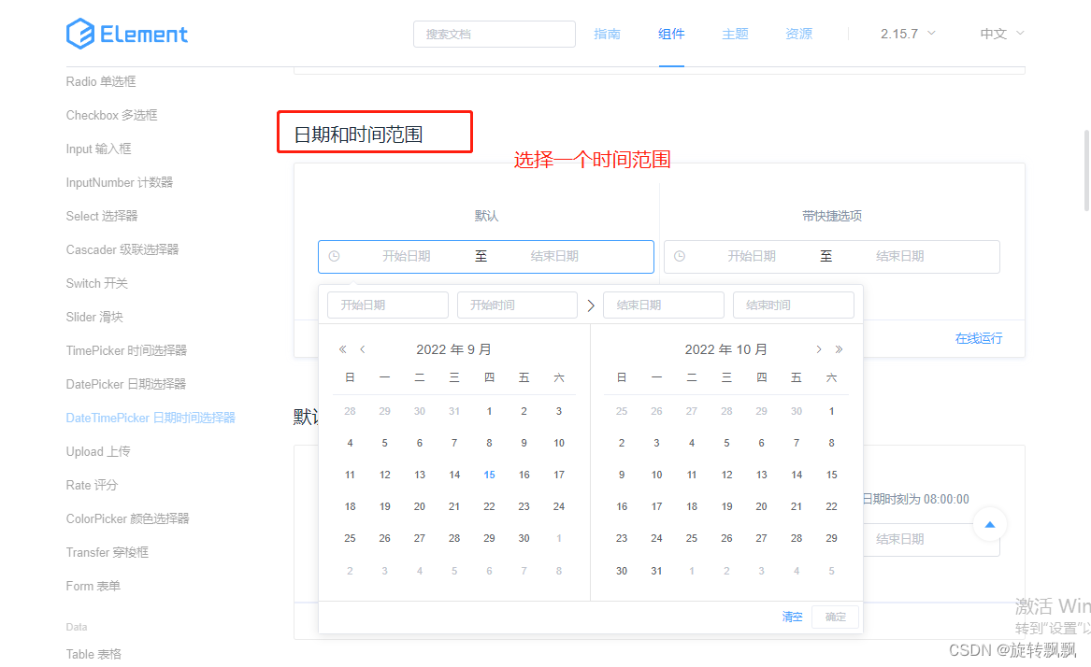Click the clock icon in the 带快捷选项 picker
The height and width of the screenshot is (667, 1091).
[682, 256]
